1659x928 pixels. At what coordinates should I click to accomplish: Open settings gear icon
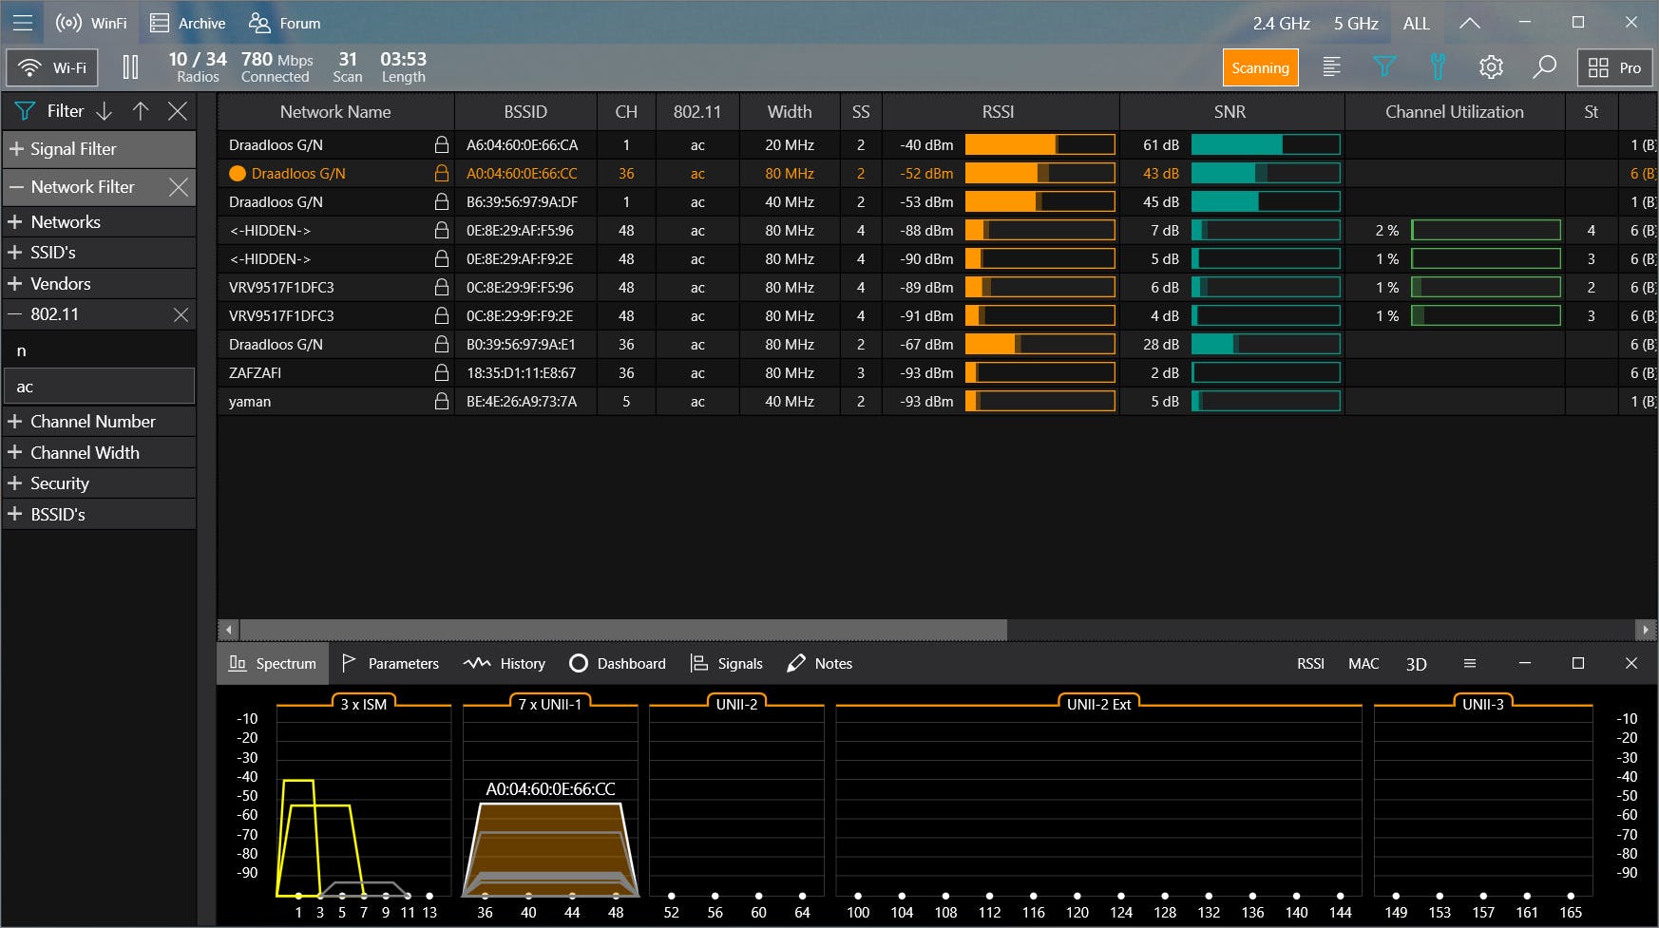(x=1491, y=67)
